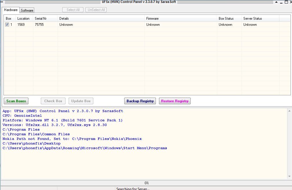Uncheck the checkbox for Box 1
The image size is (292, 190).
click(7, 24)
